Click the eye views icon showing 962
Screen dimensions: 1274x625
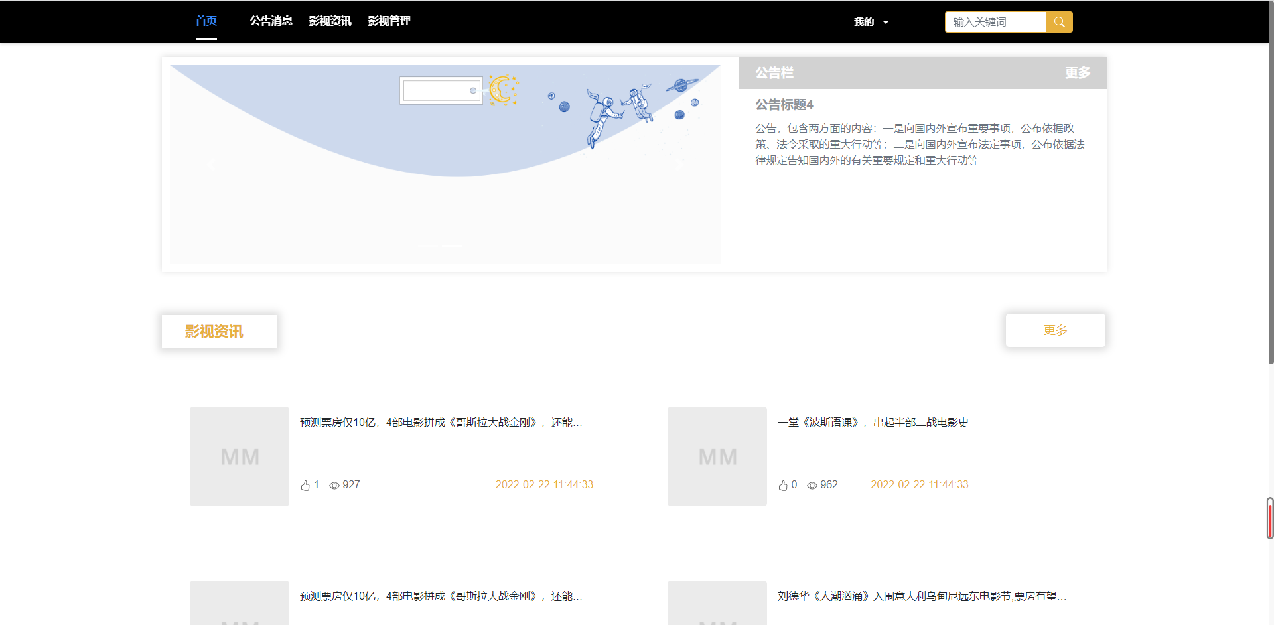[x=812, y=486]
